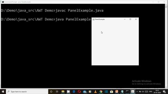Open Mail app with 99+ badge
This screenshot has height=94, width=168.
click(x=85, y=92)
